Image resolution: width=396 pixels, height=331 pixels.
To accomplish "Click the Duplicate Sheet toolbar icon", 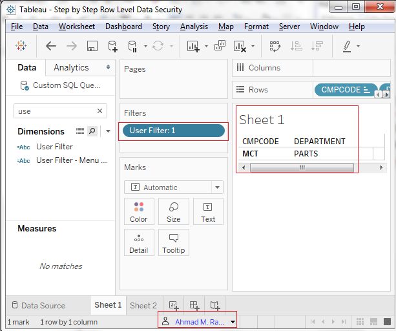I will (x=220, y=46).
